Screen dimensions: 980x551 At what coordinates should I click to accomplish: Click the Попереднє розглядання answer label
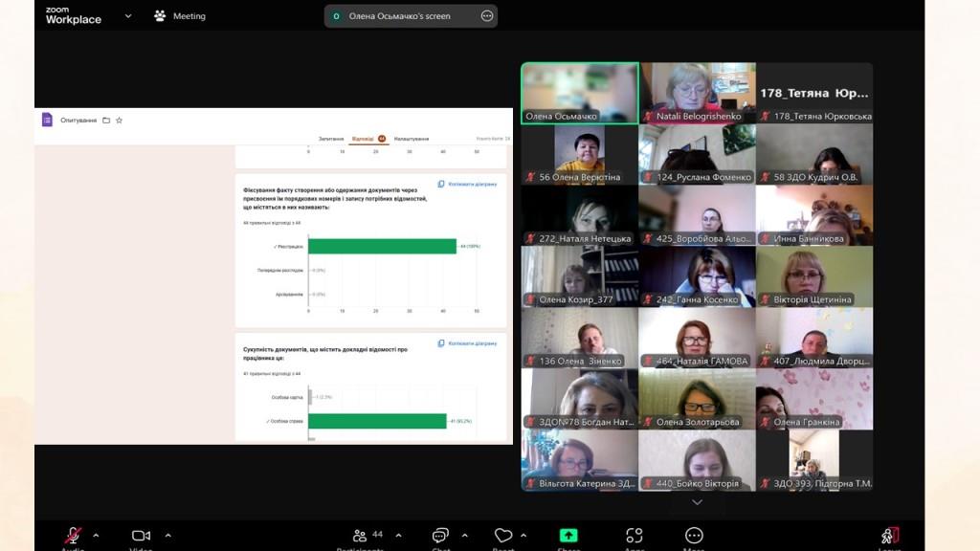tap(280, 271)
